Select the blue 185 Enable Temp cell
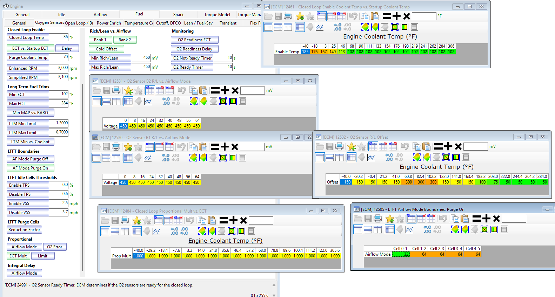555x297 pixels. click(x=305, y=52)
